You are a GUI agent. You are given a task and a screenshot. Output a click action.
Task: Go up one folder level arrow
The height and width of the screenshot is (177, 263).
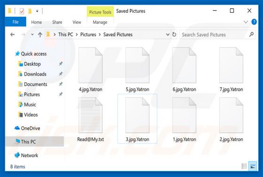click(x=40, y=35)
